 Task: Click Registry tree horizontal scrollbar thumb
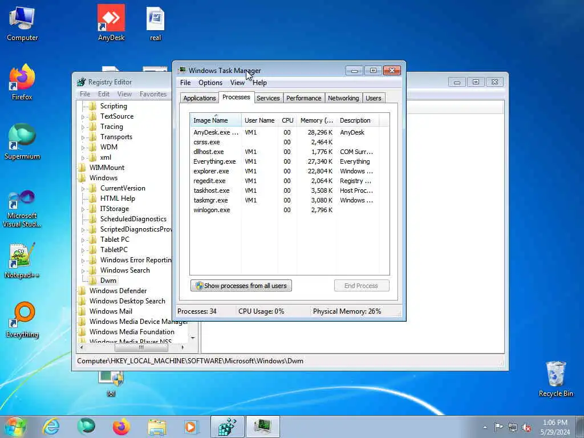point(141,347)
